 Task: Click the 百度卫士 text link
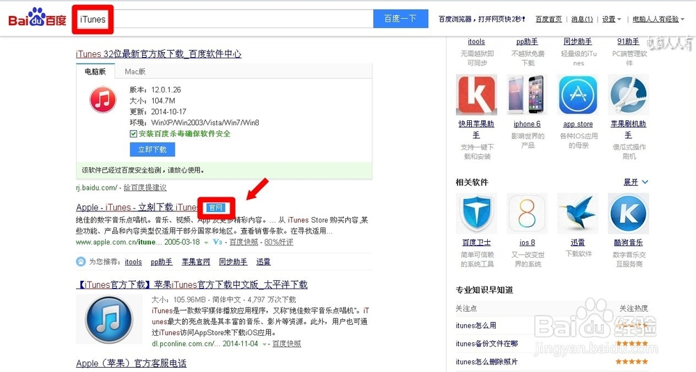pos(476,243)
